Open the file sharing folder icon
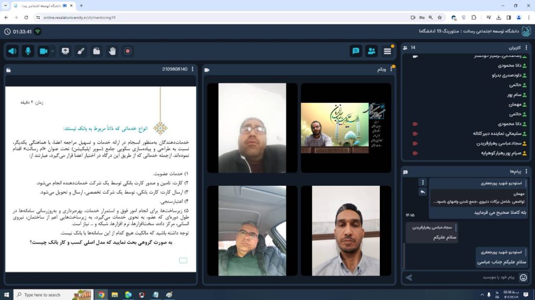The width and height of the screenshot is (535, 300). click(97, 51)
